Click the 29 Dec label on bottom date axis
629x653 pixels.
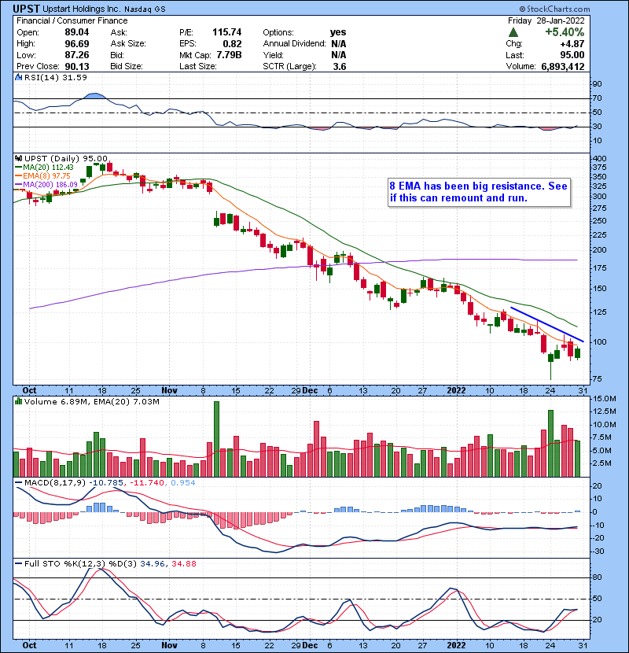tap(305, 645)
